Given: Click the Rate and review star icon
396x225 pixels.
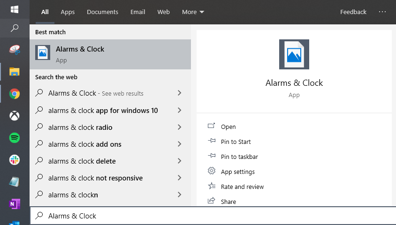Looking at the screenshot, I should (212, 186).
